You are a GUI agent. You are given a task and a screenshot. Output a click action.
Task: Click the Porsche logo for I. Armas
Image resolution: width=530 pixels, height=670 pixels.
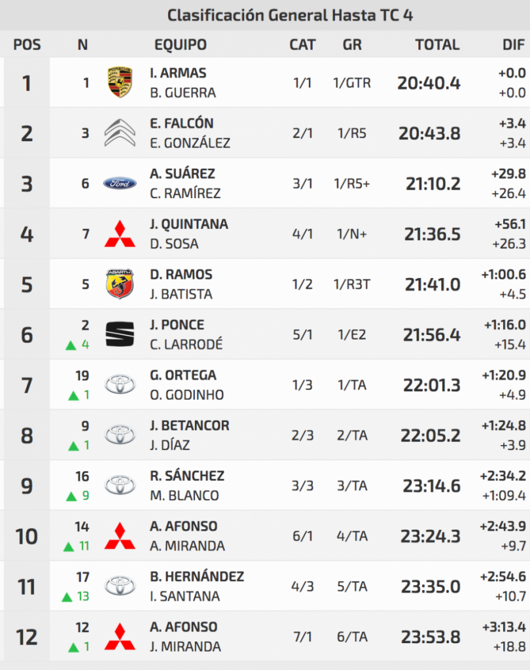click(120, 82)
